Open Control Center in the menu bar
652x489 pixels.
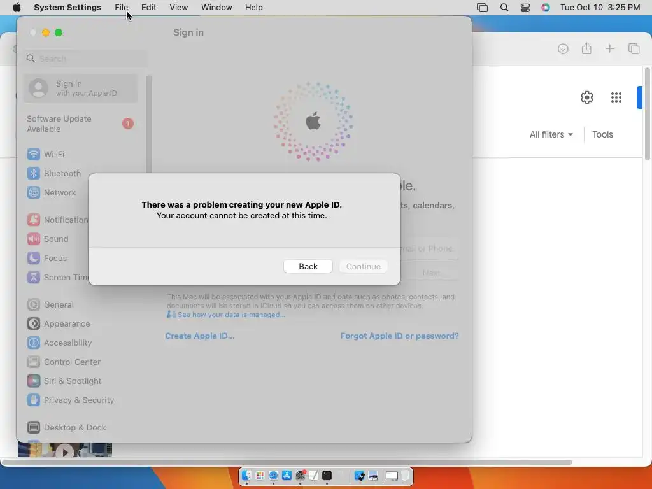click(x=525, y=8)
